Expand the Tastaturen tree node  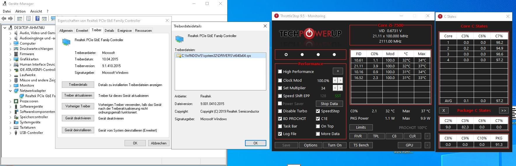tap(10, 127)
